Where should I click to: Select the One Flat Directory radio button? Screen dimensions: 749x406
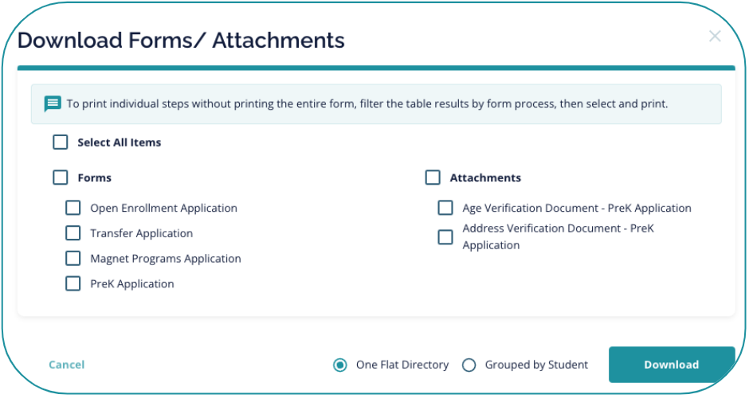coord(340,365)
